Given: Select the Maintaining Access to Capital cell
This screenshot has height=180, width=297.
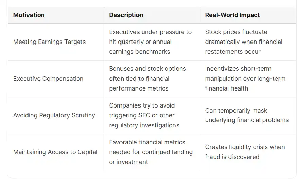Looking at the screenshot, I should pos(55,152).
